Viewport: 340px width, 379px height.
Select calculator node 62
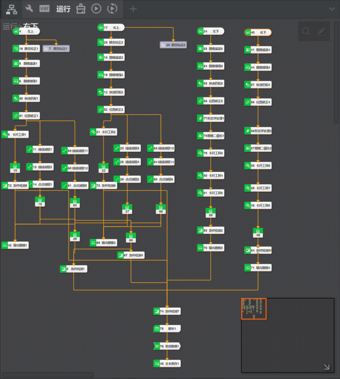[75, 203]
